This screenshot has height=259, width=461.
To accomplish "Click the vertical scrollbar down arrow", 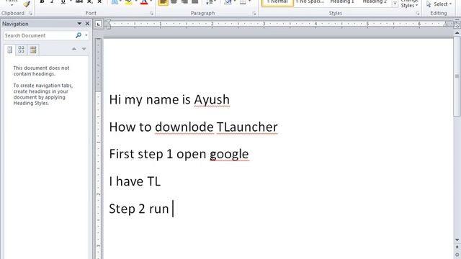I will click(x=457, y=240).
